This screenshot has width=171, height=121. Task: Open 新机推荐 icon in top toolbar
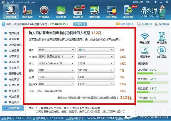pyautogui.click(x=111, y=12)
